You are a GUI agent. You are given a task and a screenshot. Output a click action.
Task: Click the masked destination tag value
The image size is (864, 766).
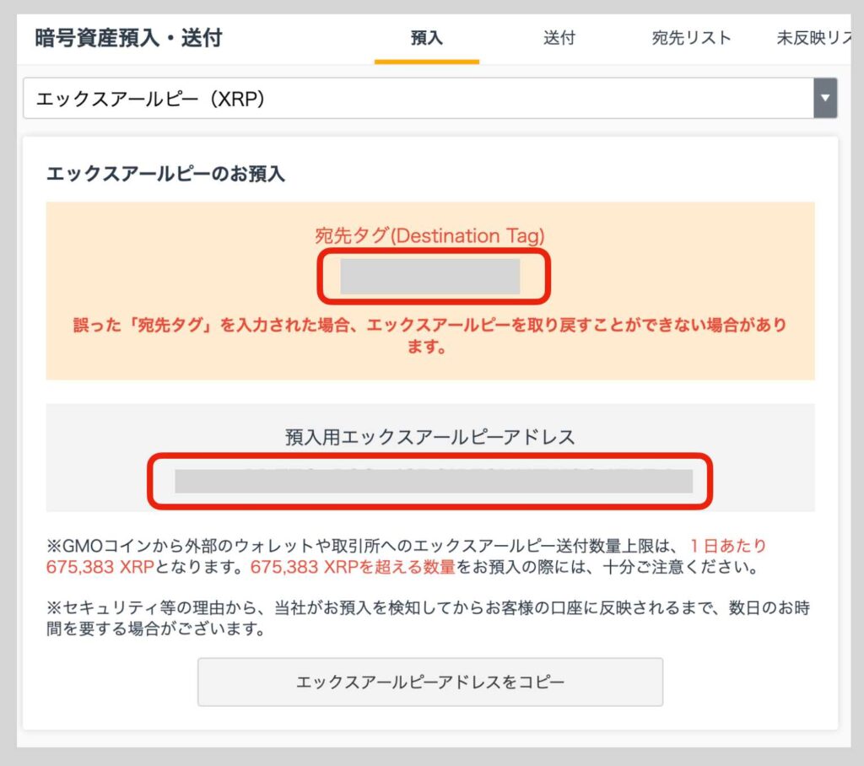[x=430, y=277]
